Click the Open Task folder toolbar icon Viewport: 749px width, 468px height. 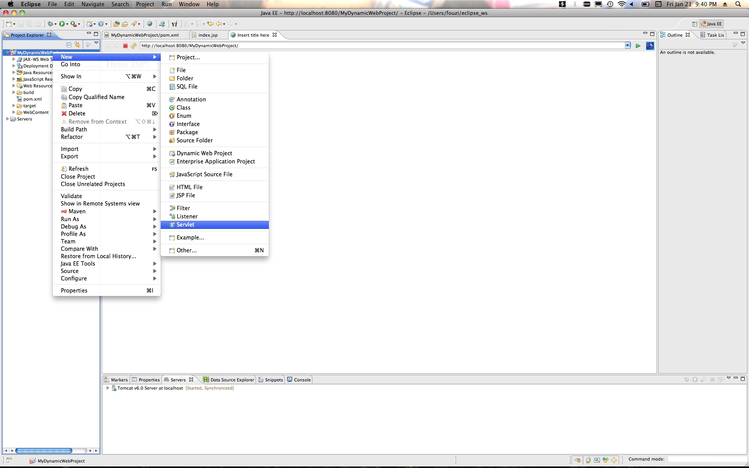coord(125,24)
